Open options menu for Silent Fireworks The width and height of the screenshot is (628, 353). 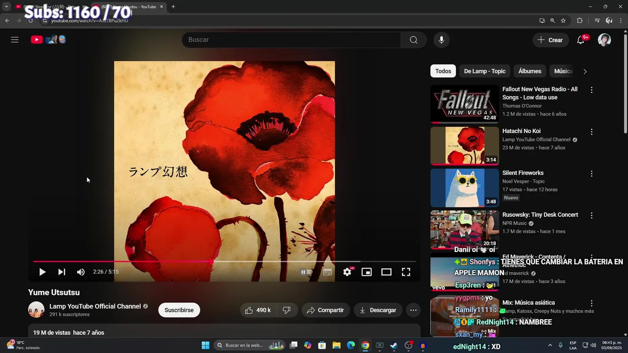(592, 174)
